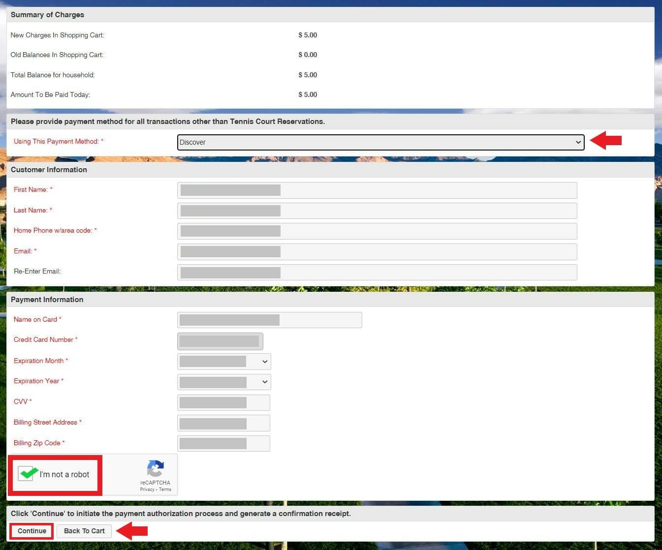Check the I'm not a robot checkbox
This screenshot has width=662, height=550.
(26, 474)
